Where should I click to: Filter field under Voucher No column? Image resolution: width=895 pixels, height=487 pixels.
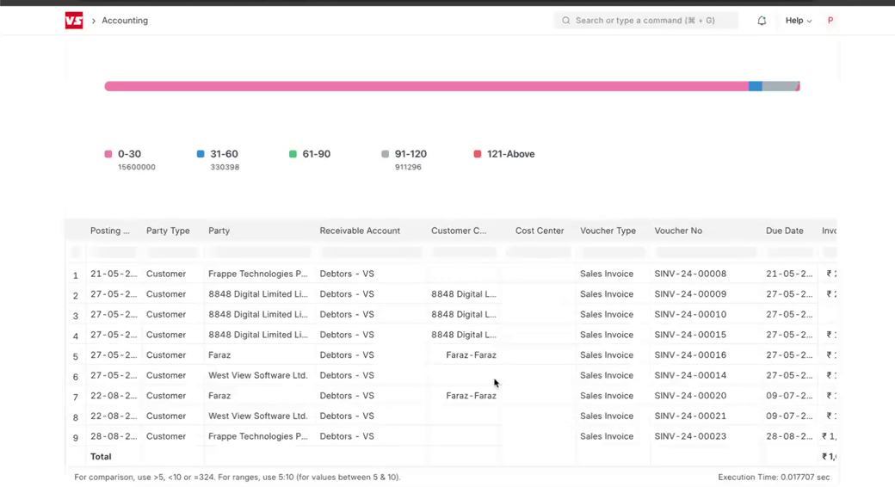coord(706,252)
